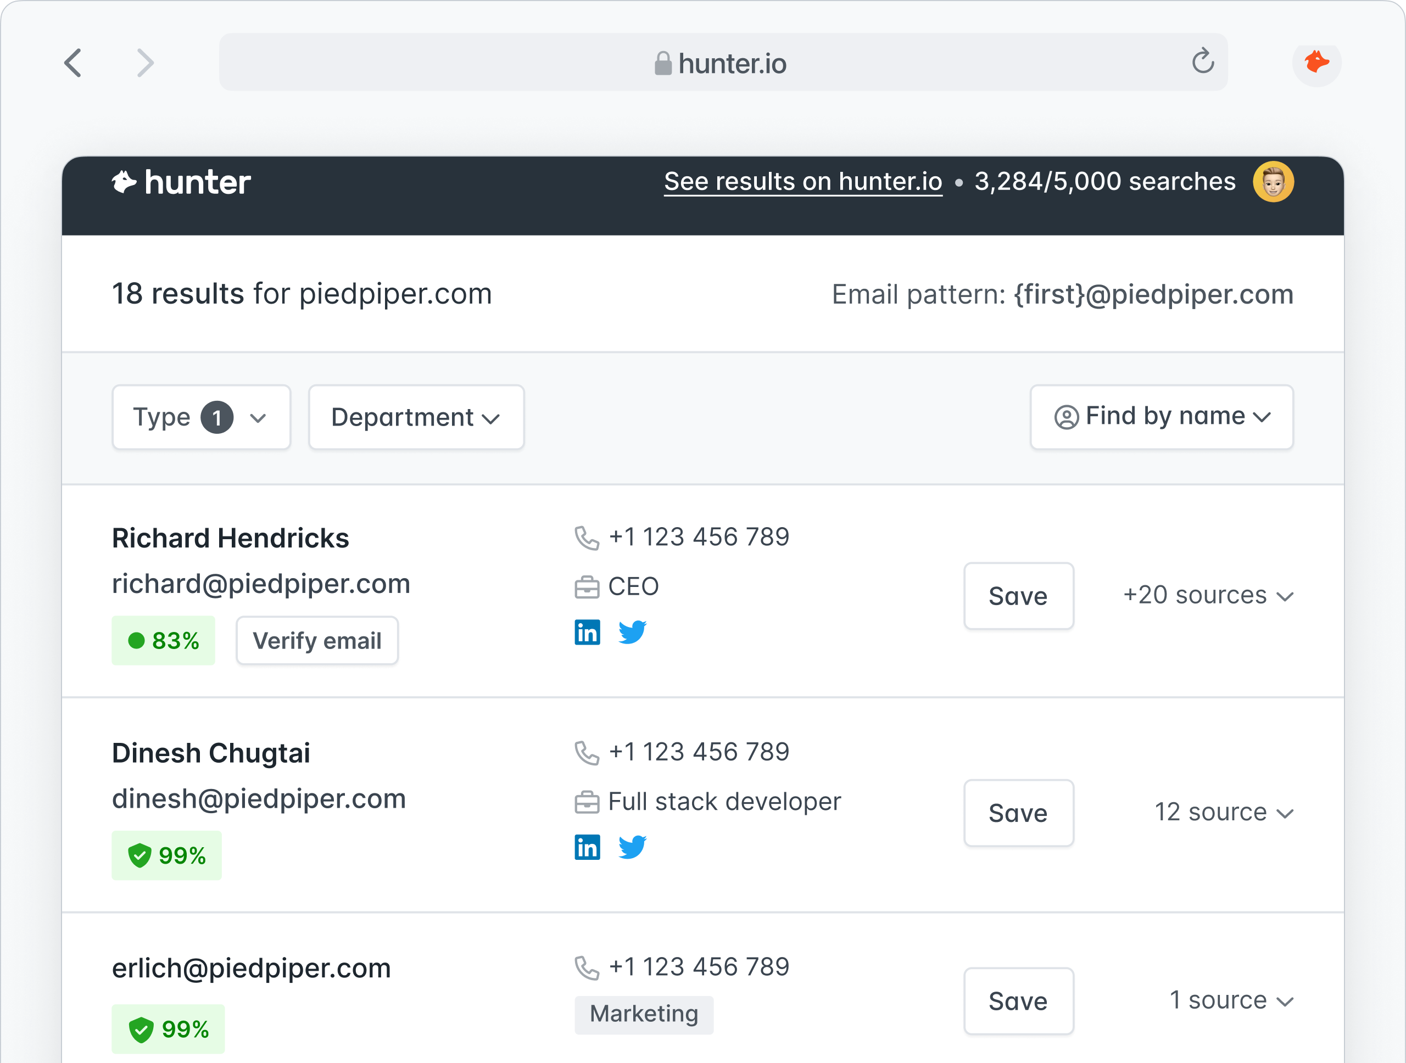This screenshot has height=1063, width=1406.
Task: Click the email pattern {first}@piedpiper.com
Action: [1154, 295]
